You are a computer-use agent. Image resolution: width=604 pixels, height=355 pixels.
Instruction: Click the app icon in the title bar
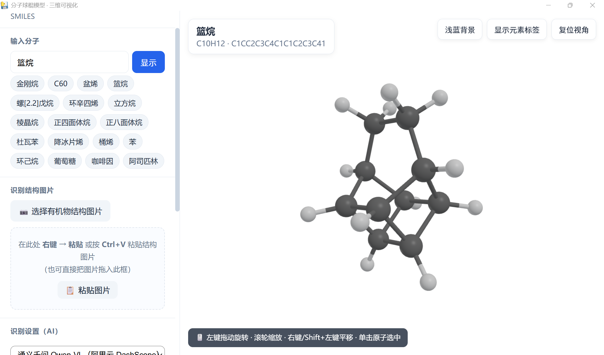pos(4,5)
